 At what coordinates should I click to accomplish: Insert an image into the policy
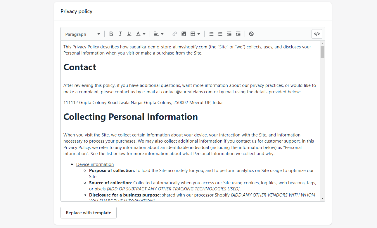click(x=184, y=34)
